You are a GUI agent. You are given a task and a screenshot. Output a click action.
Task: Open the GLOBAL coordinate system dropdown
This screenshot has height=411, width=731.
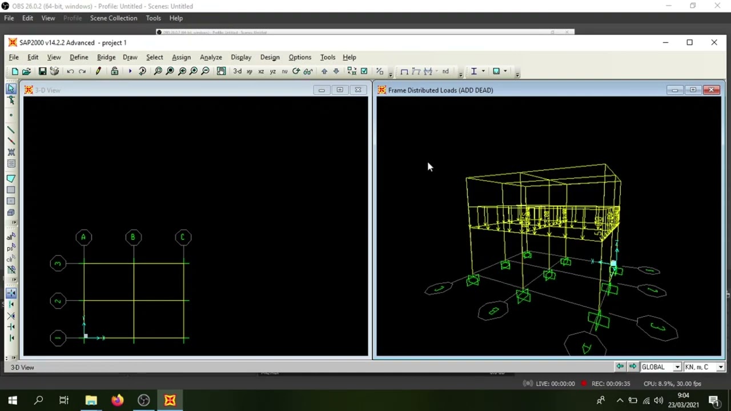click(x=677, y=367)
